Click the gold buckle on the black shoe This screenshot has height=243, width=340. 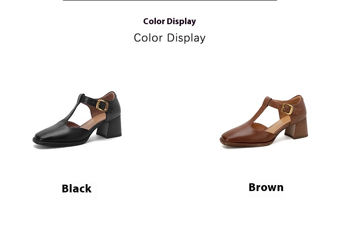pos(102,105)
